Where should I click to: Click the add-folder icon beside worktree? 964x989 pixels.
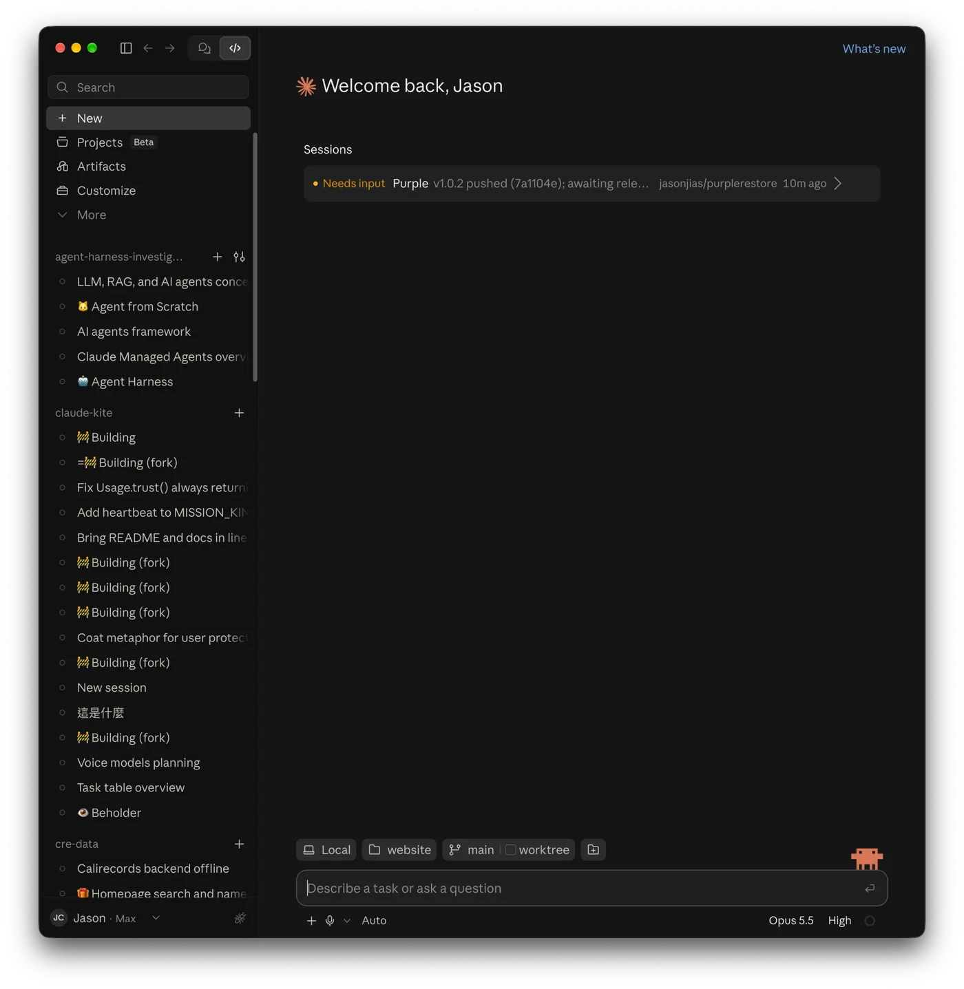click(x=594, y=850)
